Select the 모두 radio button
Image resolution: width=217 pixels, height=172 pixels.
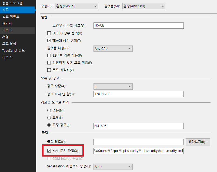coord(49,118)
